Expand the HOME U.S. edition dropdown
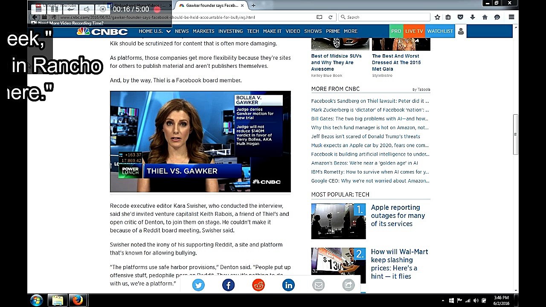 pos(154,31)
